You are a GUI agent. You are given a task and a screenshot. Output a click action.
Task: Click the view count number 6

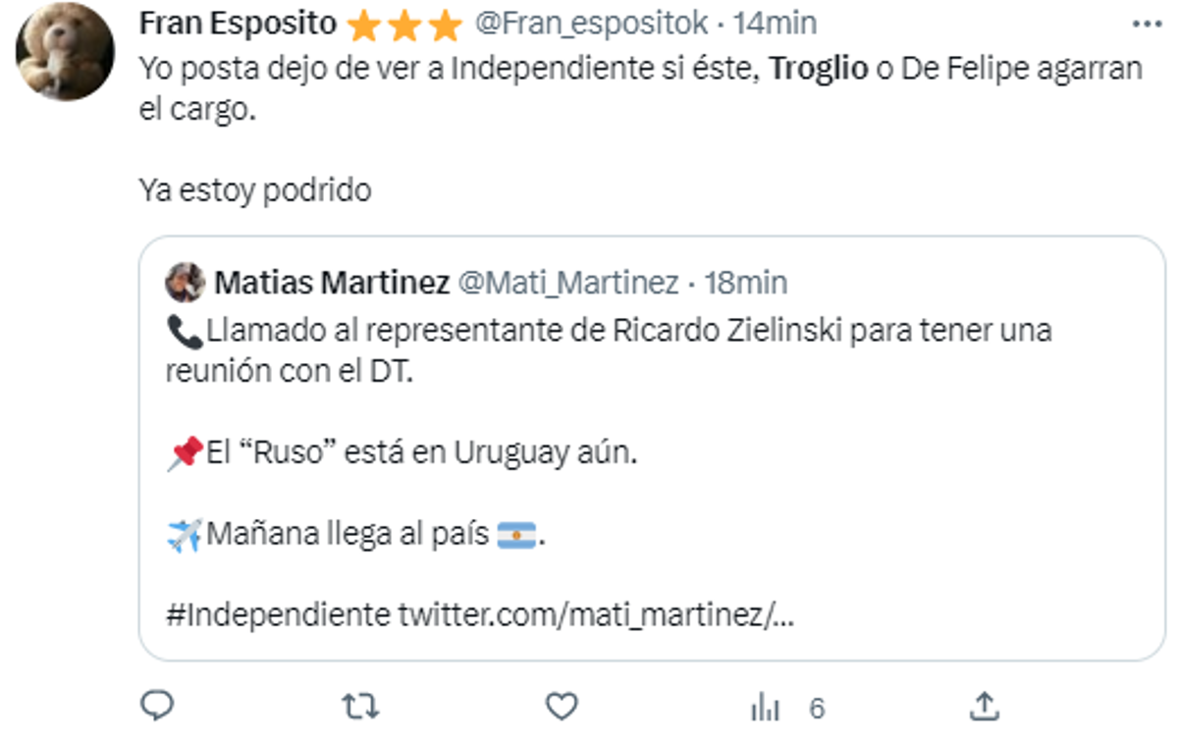tap(817, 708)
